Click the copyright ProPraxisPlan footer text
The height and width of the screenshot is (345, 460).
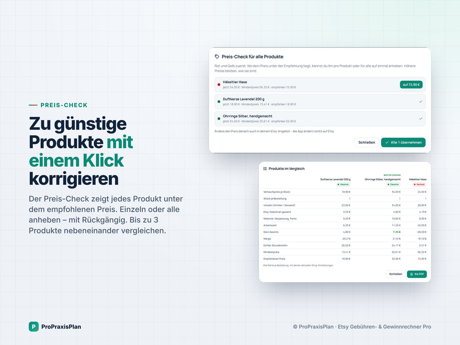click(362, 327)
